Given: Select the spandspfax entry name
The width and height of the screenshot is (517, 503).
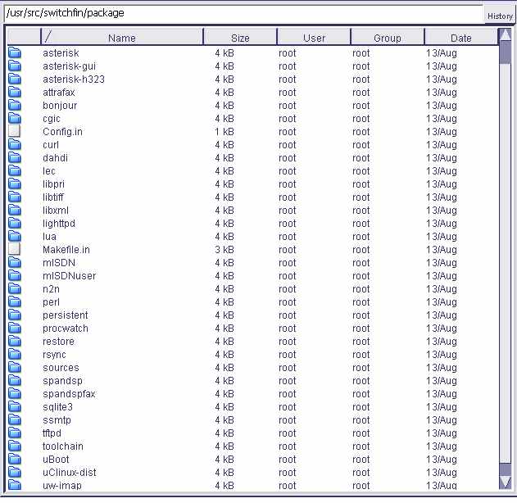Looking at the screenshot, I should [x=69, y=393].
